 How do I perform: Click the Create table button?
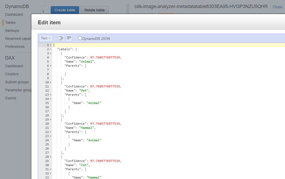(65, 10)
